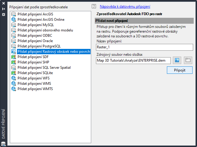Viewport: 197px width, 147px height.
Task: Click the raster image browse icon button
Action: coord(177,60)
